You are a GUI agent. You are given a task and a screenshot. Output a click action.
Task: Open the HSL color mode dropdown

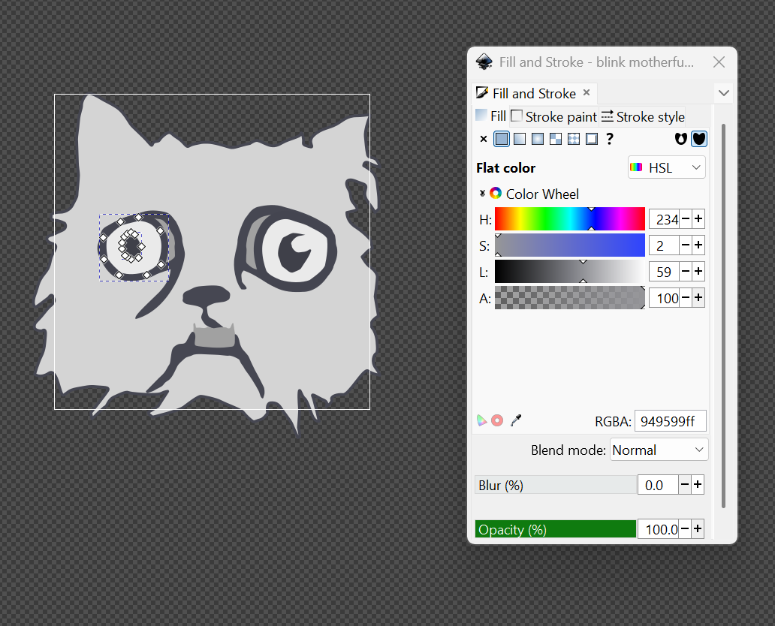coord(666,167)
